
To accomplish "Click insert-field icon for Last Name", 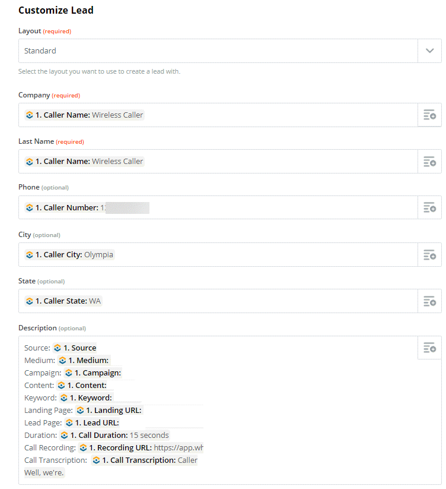I will [x=429, y=162].
